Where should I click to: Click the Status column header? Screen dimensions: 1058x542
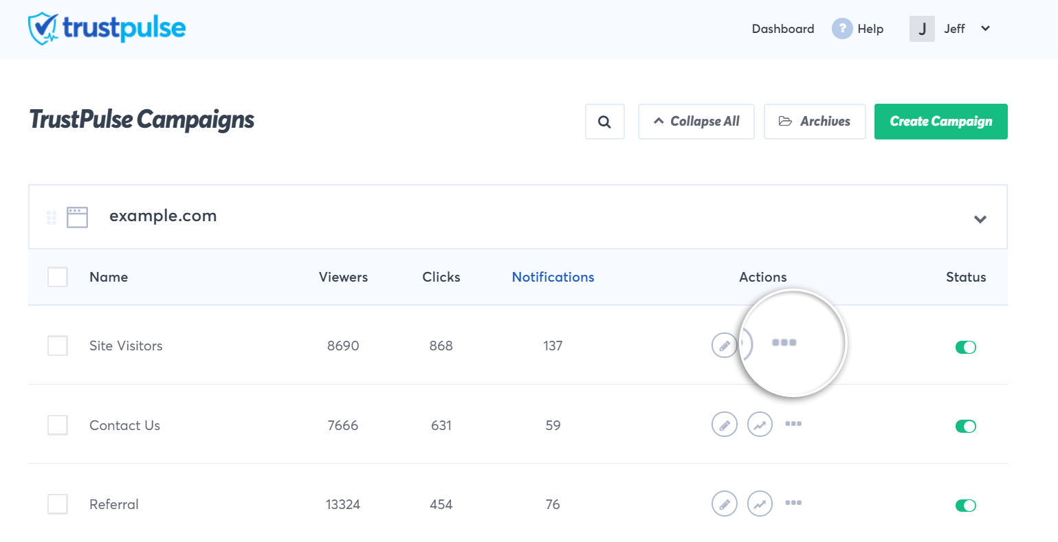point(966,278)
